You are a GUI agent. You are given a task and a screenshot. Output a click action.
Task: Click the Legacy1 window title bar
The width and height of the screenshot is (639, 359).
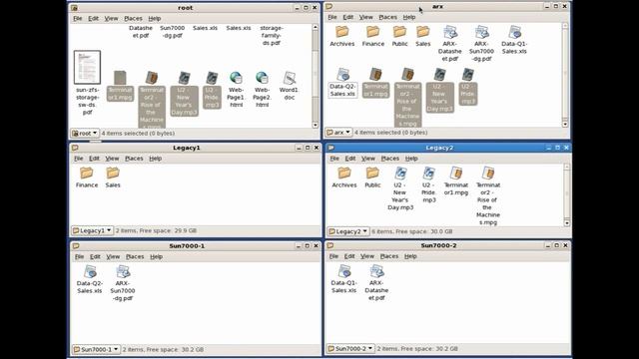coord(187,148)
